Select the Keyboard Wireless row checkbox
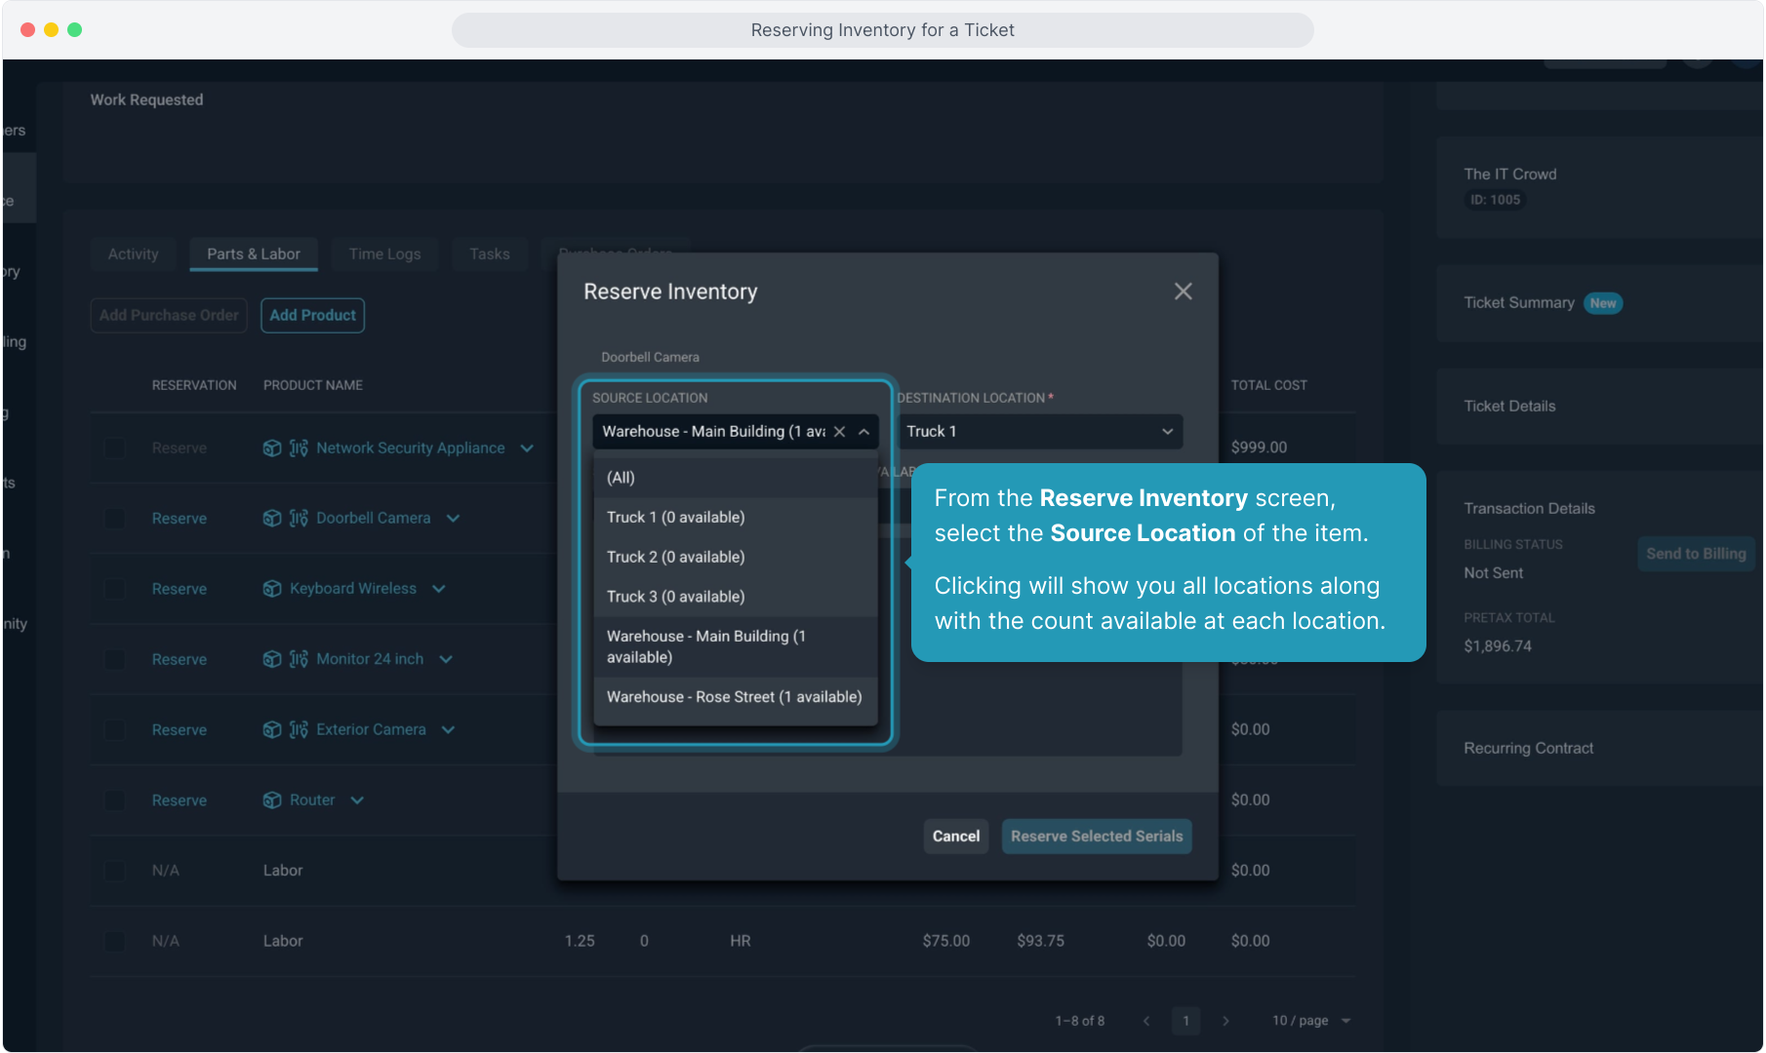The height and width of the screenshot is (1053, 1766). click(x=115, y=589)
